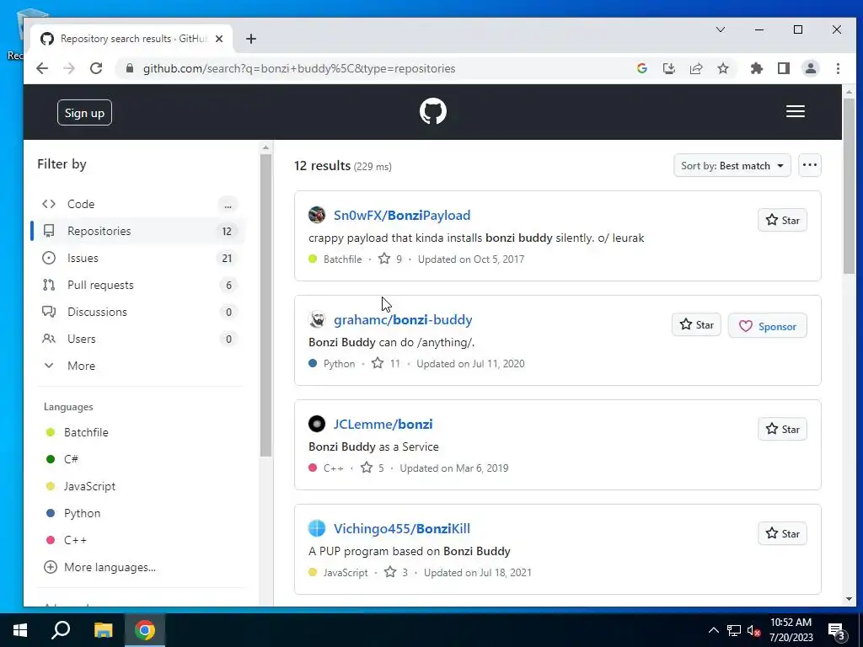Click the 11 stars count on bonzi-buddy
Image resolution: width=863 pixels, height=647 pixels.
386,363
